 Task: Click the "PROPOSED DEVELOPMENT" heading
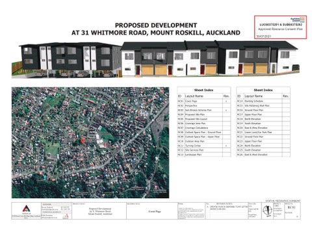point(156,25)
